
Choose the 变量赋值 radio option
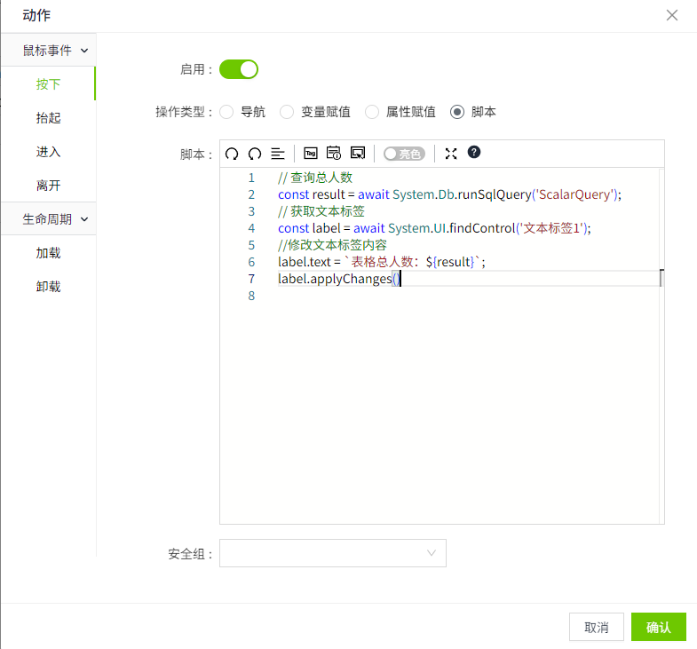tap(287, 112)
